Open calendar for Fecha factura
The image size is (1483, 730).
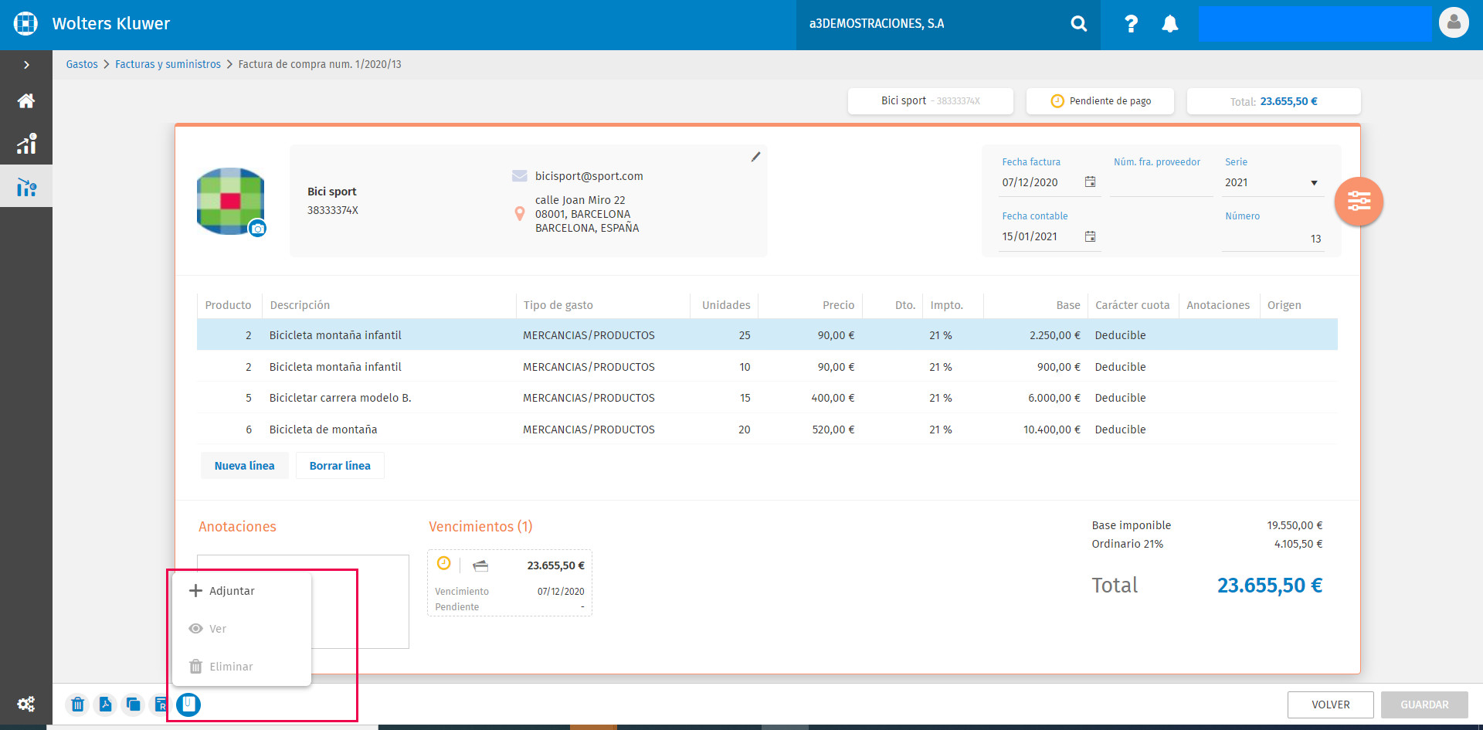(1090, 182)
